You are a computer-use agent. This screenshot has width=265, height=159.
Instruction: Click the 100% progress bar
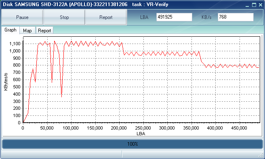[x=132, y=144]
